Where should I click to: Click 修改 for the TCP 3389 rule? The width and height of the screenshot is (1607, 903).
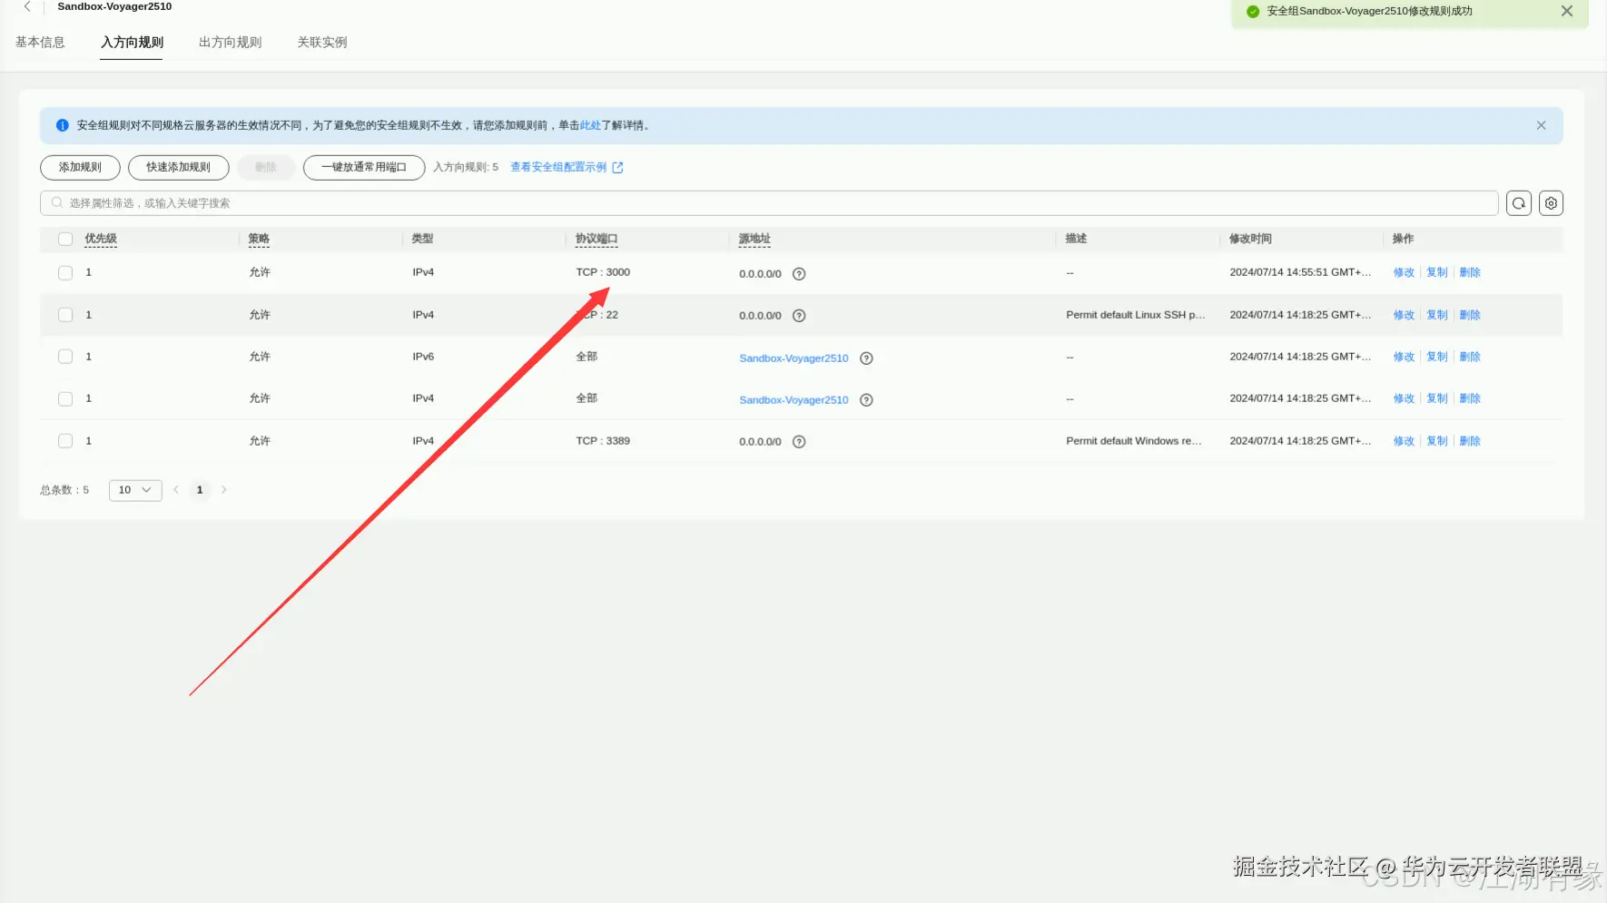click(x=1404, y=441)
